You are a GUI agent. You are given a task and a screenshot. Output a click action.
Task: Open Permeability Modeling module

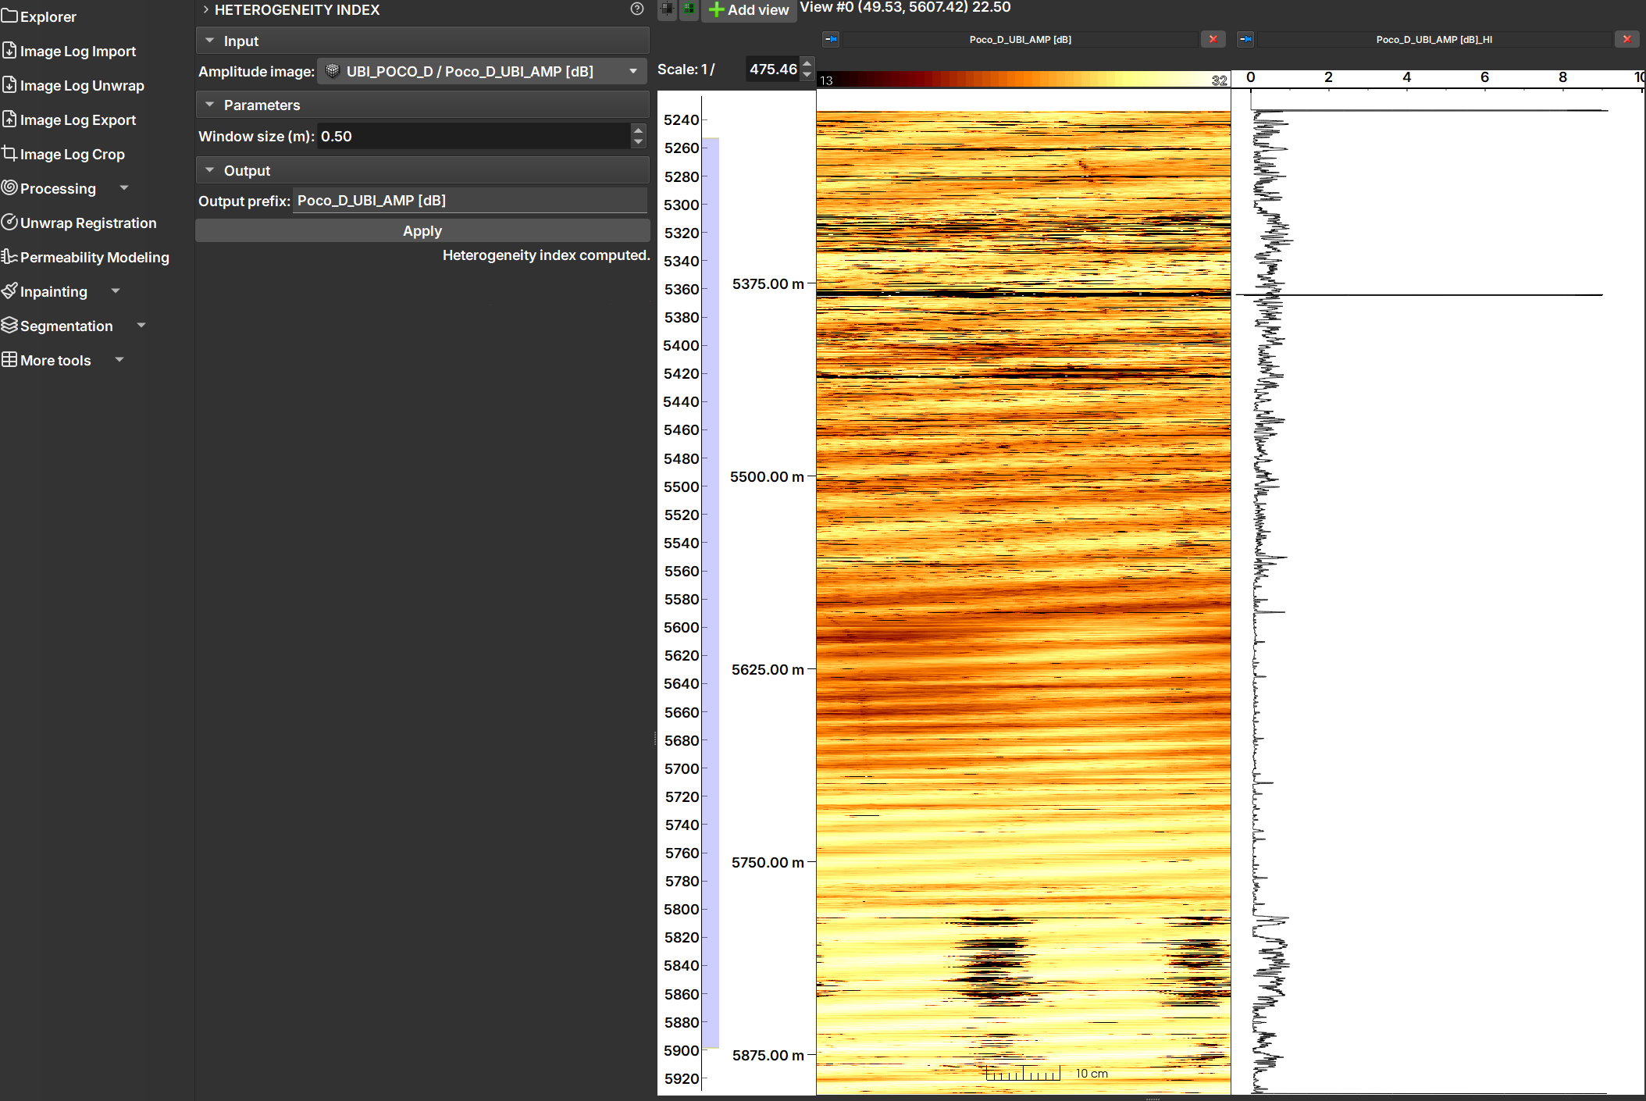pyautogui.click(x=94, y=257)
